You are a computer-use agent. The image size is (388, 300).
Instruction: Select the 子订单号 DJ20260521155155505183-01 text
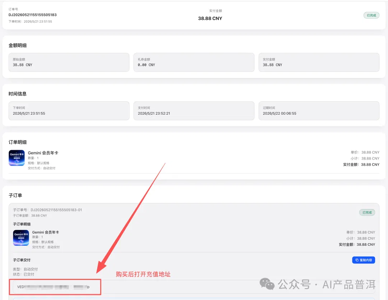tap(47, 210)
